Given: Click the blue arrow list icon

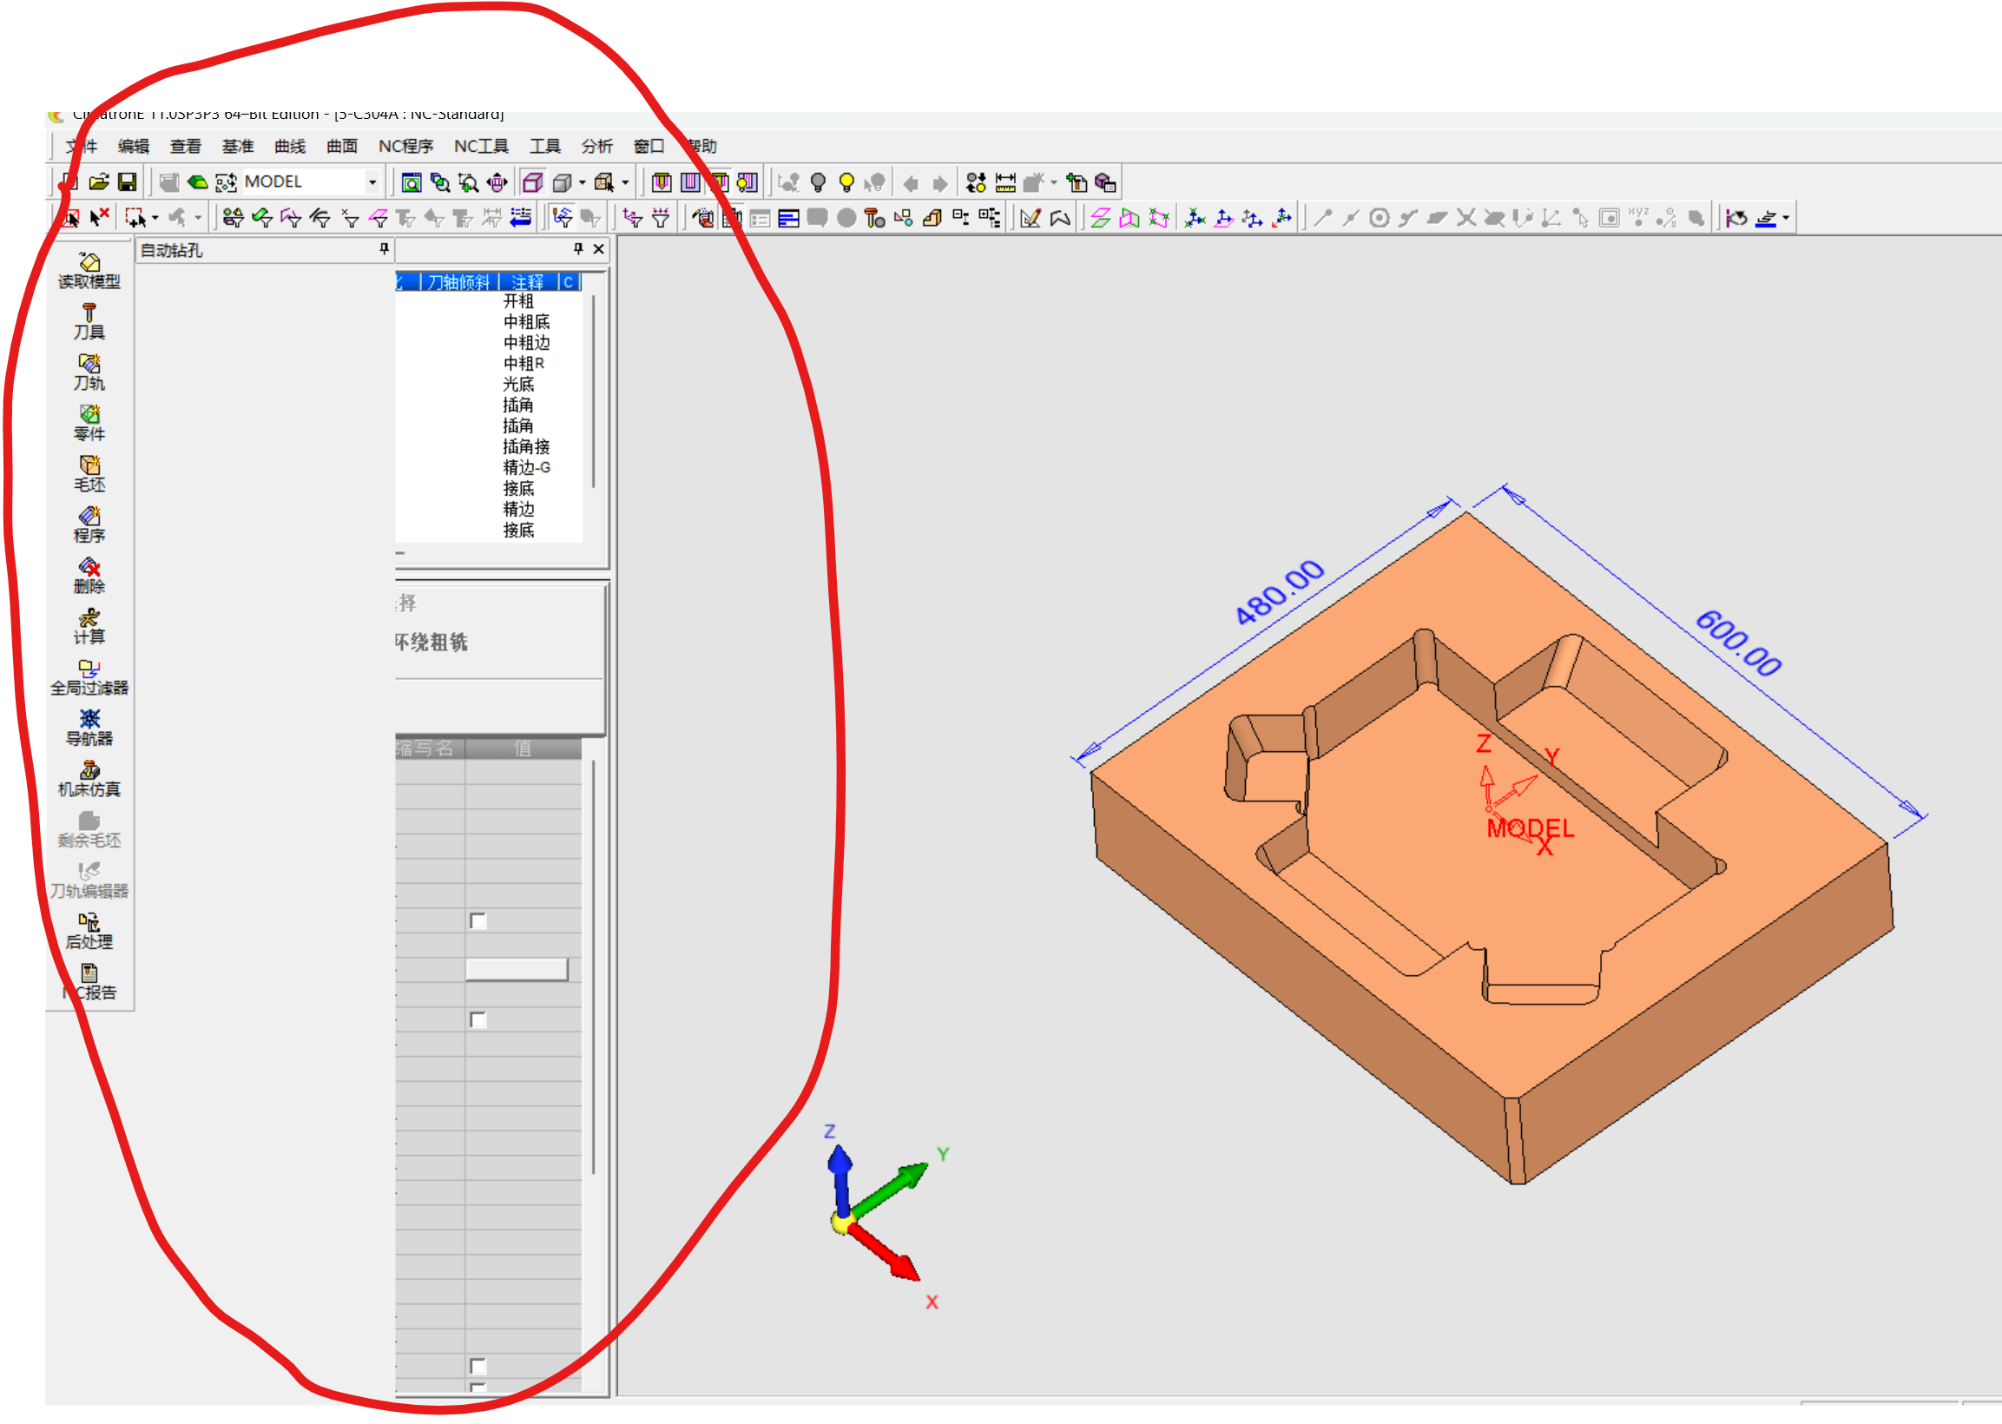Looking at the screenshot, I should [x=521, y=217].
